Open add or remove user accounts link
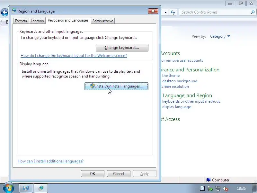Image resolution: width=257 pixels, height=193 pixels. [182, 60]
